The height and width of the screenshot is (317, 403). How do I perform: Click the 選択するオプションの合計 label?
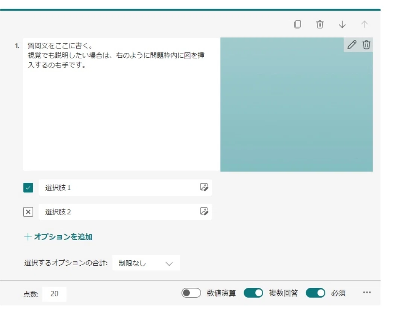(x=66, y=263)
